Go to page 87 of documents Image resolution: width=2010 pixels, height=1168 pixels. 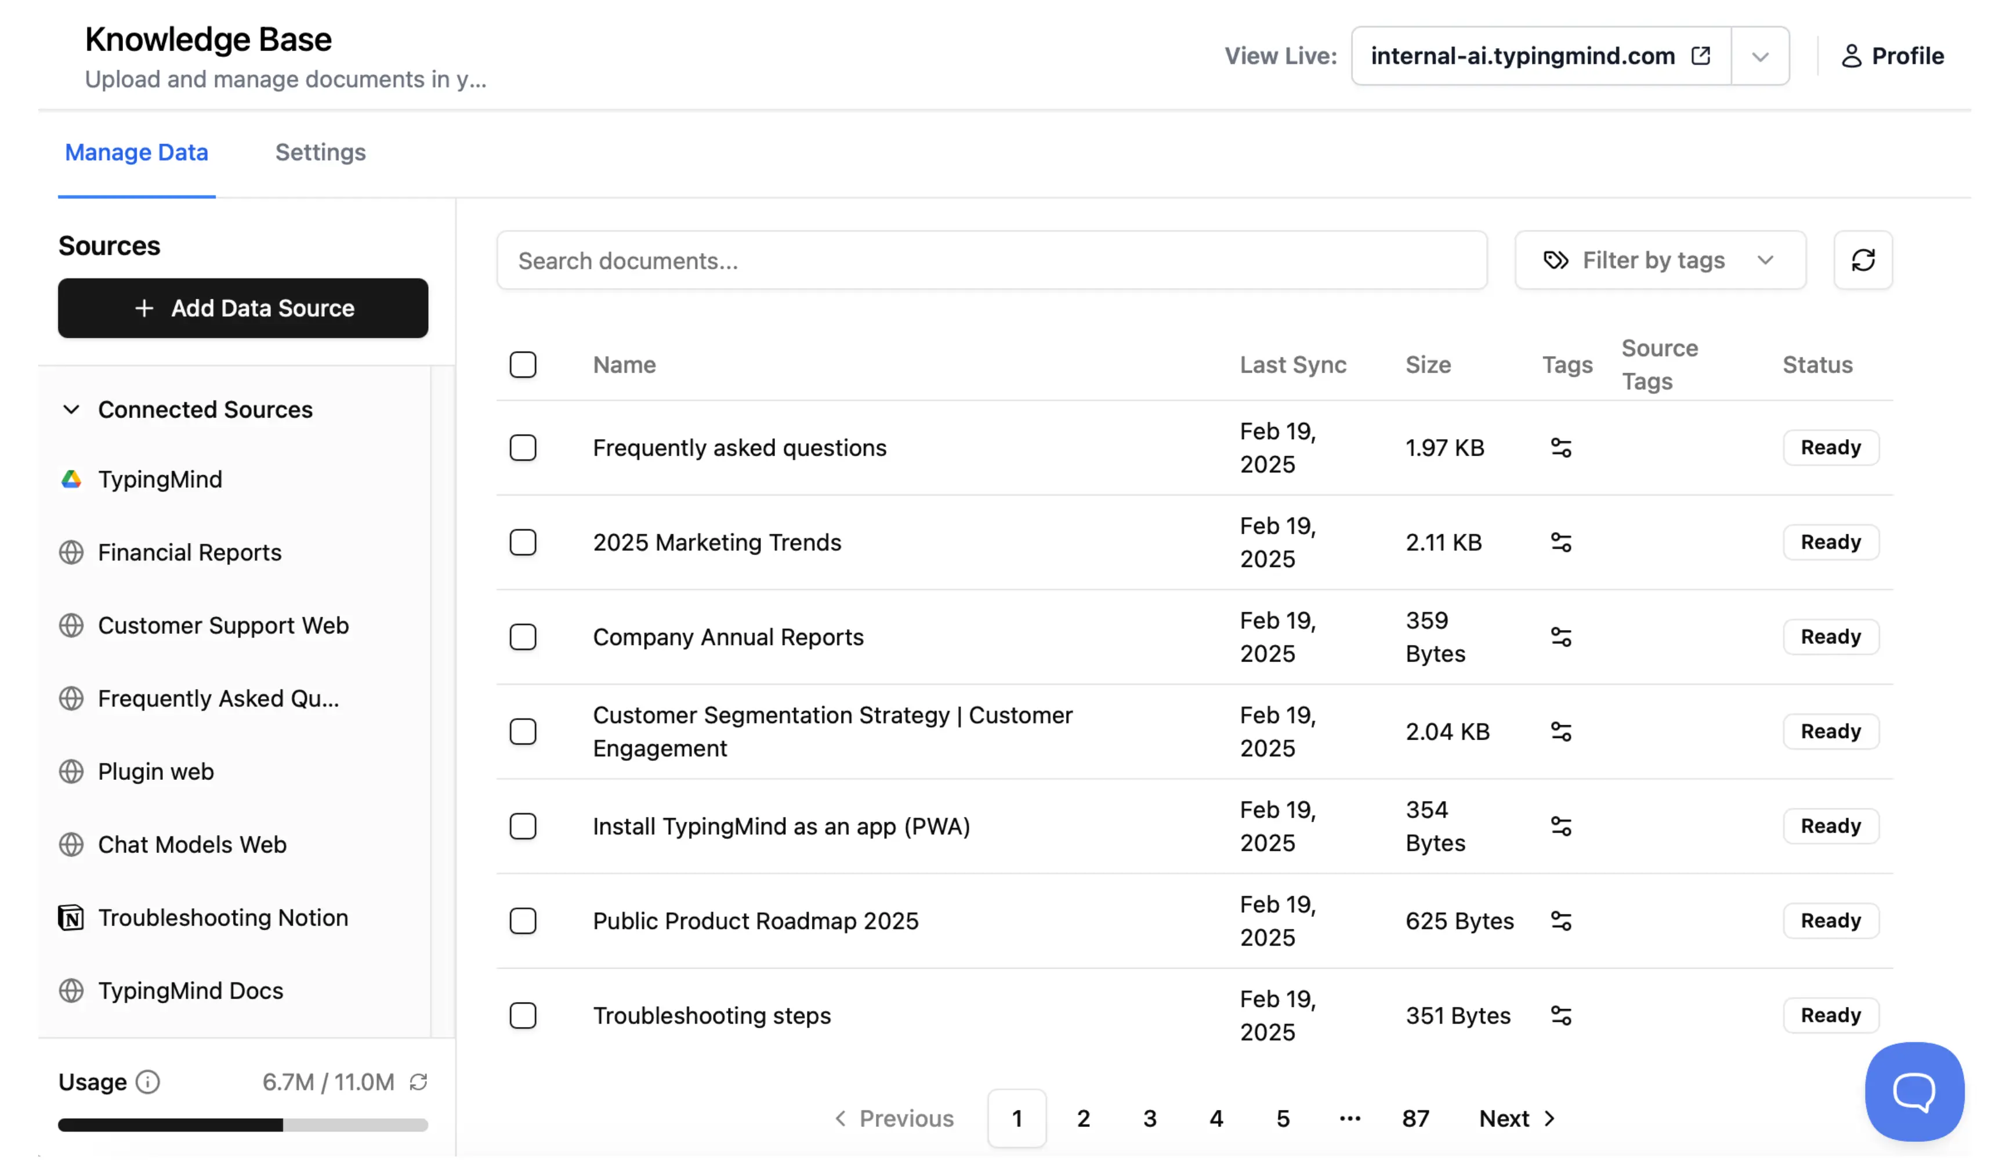(x=1416, y=1118)
